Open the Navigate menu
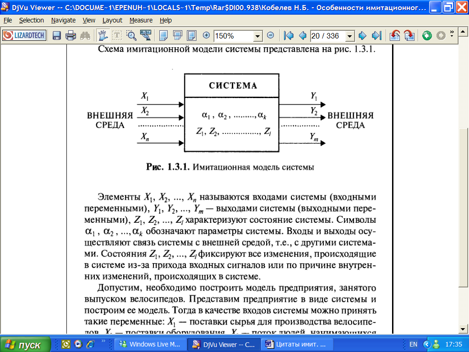Screen dimensions: 469x352 pos(63,20)
